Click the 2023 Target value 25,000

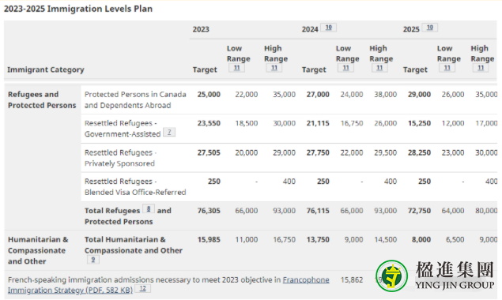click(x=209, y=95)
